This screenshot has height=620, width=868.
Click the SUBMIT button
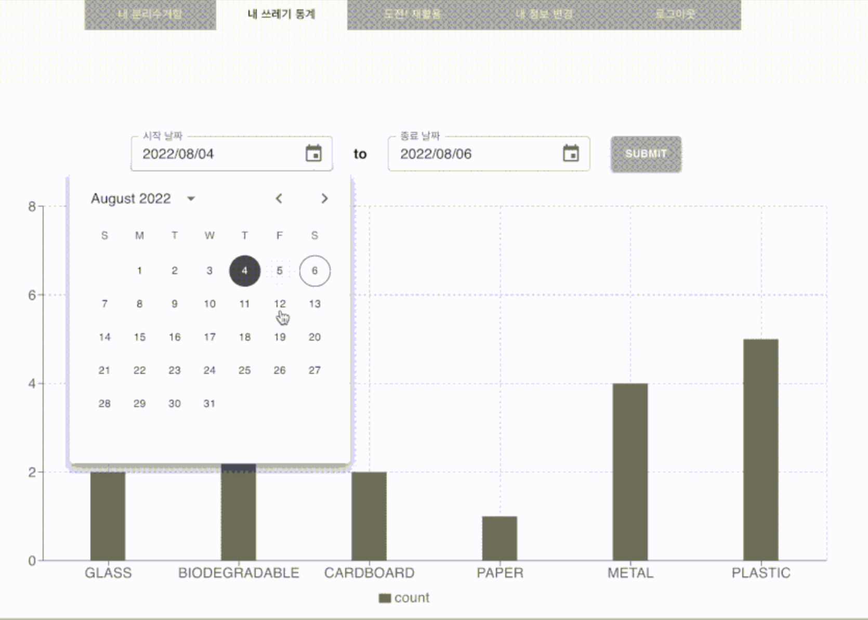point(646,154)
